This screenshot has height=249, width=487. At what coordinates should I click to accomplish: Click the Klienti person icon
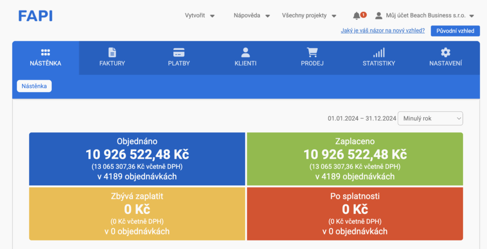point(246,53)
